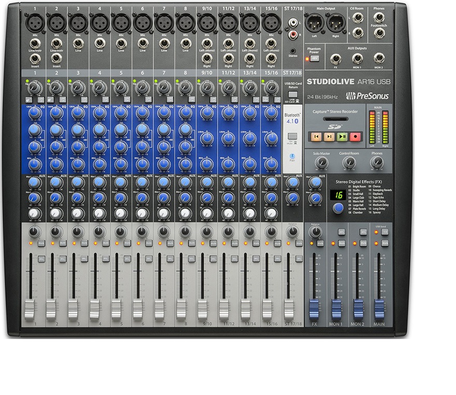Mute the FX return channel

(320, 243)
